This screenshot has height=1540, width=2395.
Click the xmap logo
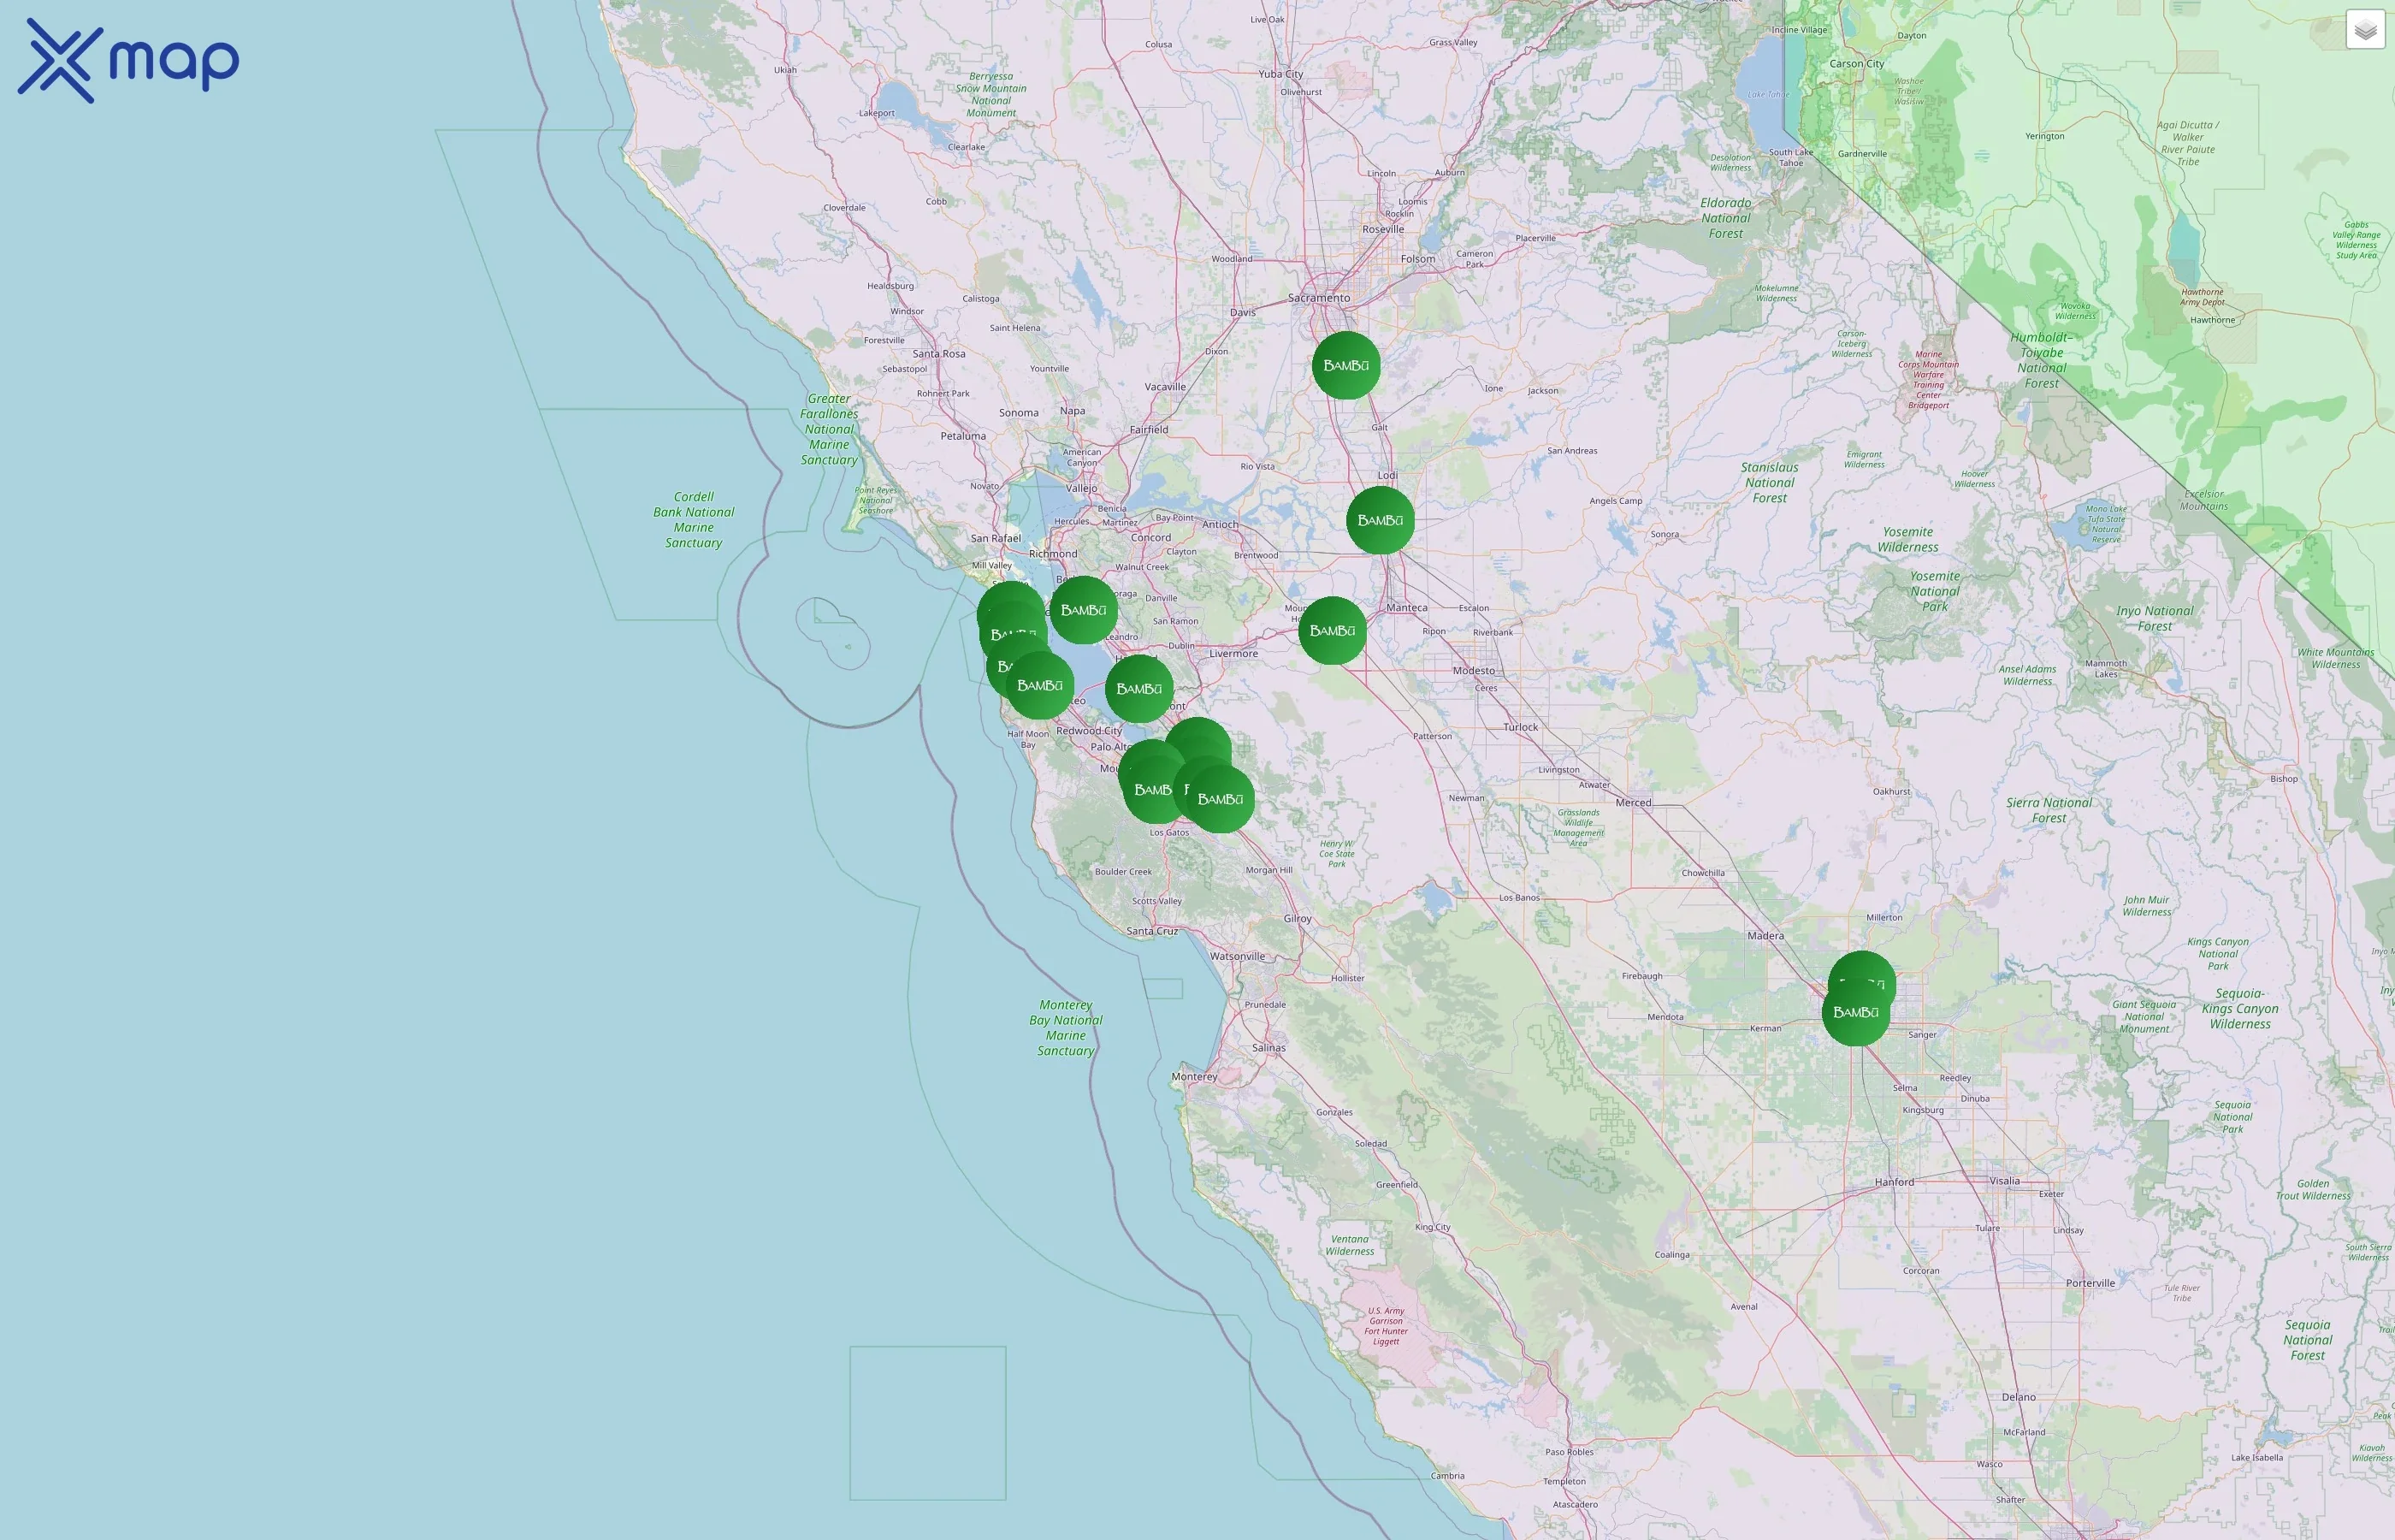(128, 61)
